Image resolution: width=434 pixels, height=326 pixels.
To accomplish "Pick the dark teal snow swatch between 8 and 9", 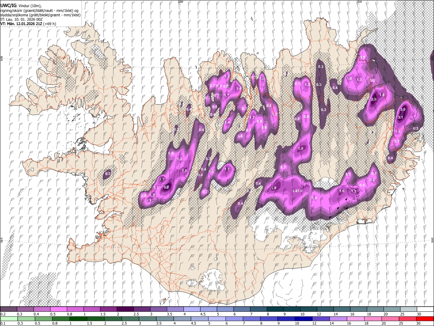I will pyautogui.click(x=275, y=309).
